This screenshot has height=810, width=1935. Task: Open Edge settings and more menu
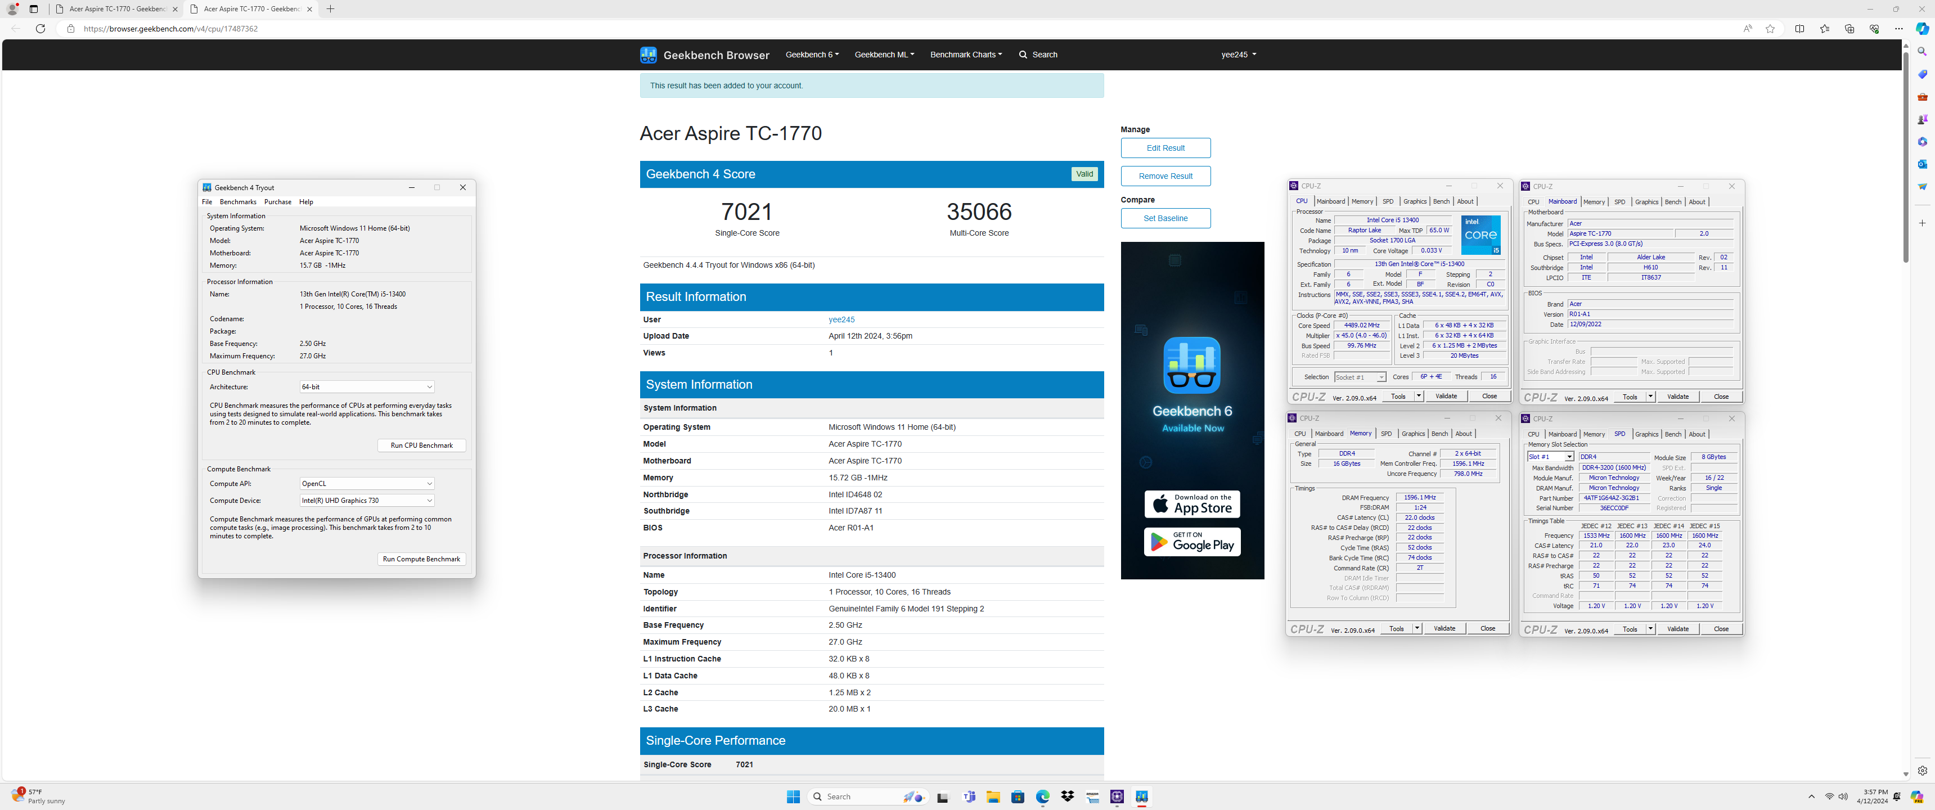point(1899,29)
